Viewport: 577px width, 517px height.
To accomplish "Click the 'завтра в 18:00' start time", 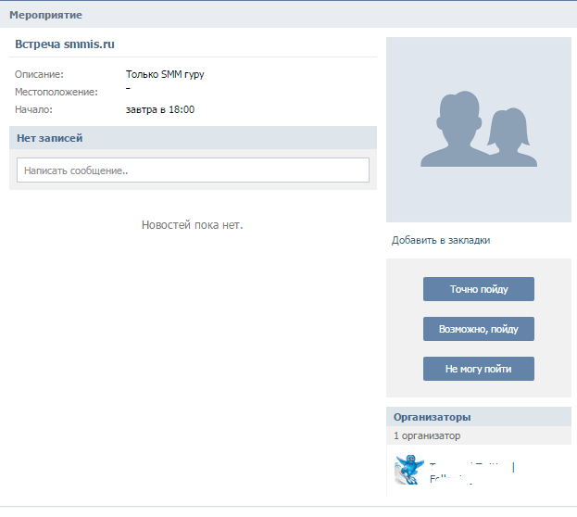I will (160, 109).
